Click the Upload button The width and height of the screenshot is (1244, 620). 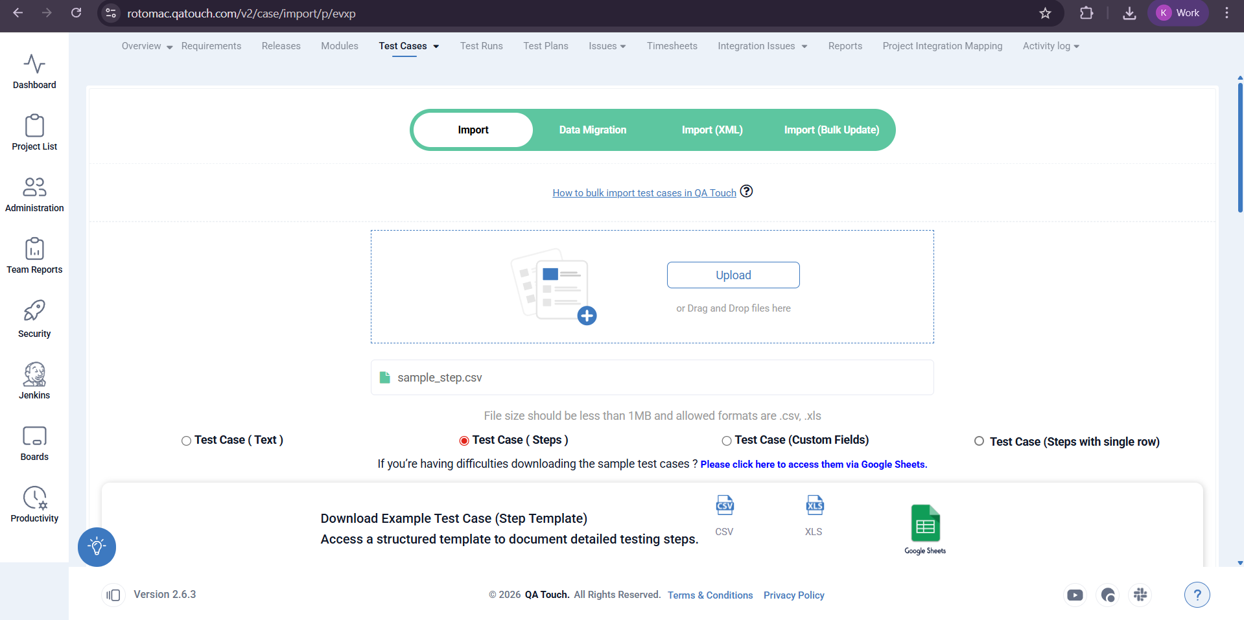pyautogui.click(x=733, y=275)
